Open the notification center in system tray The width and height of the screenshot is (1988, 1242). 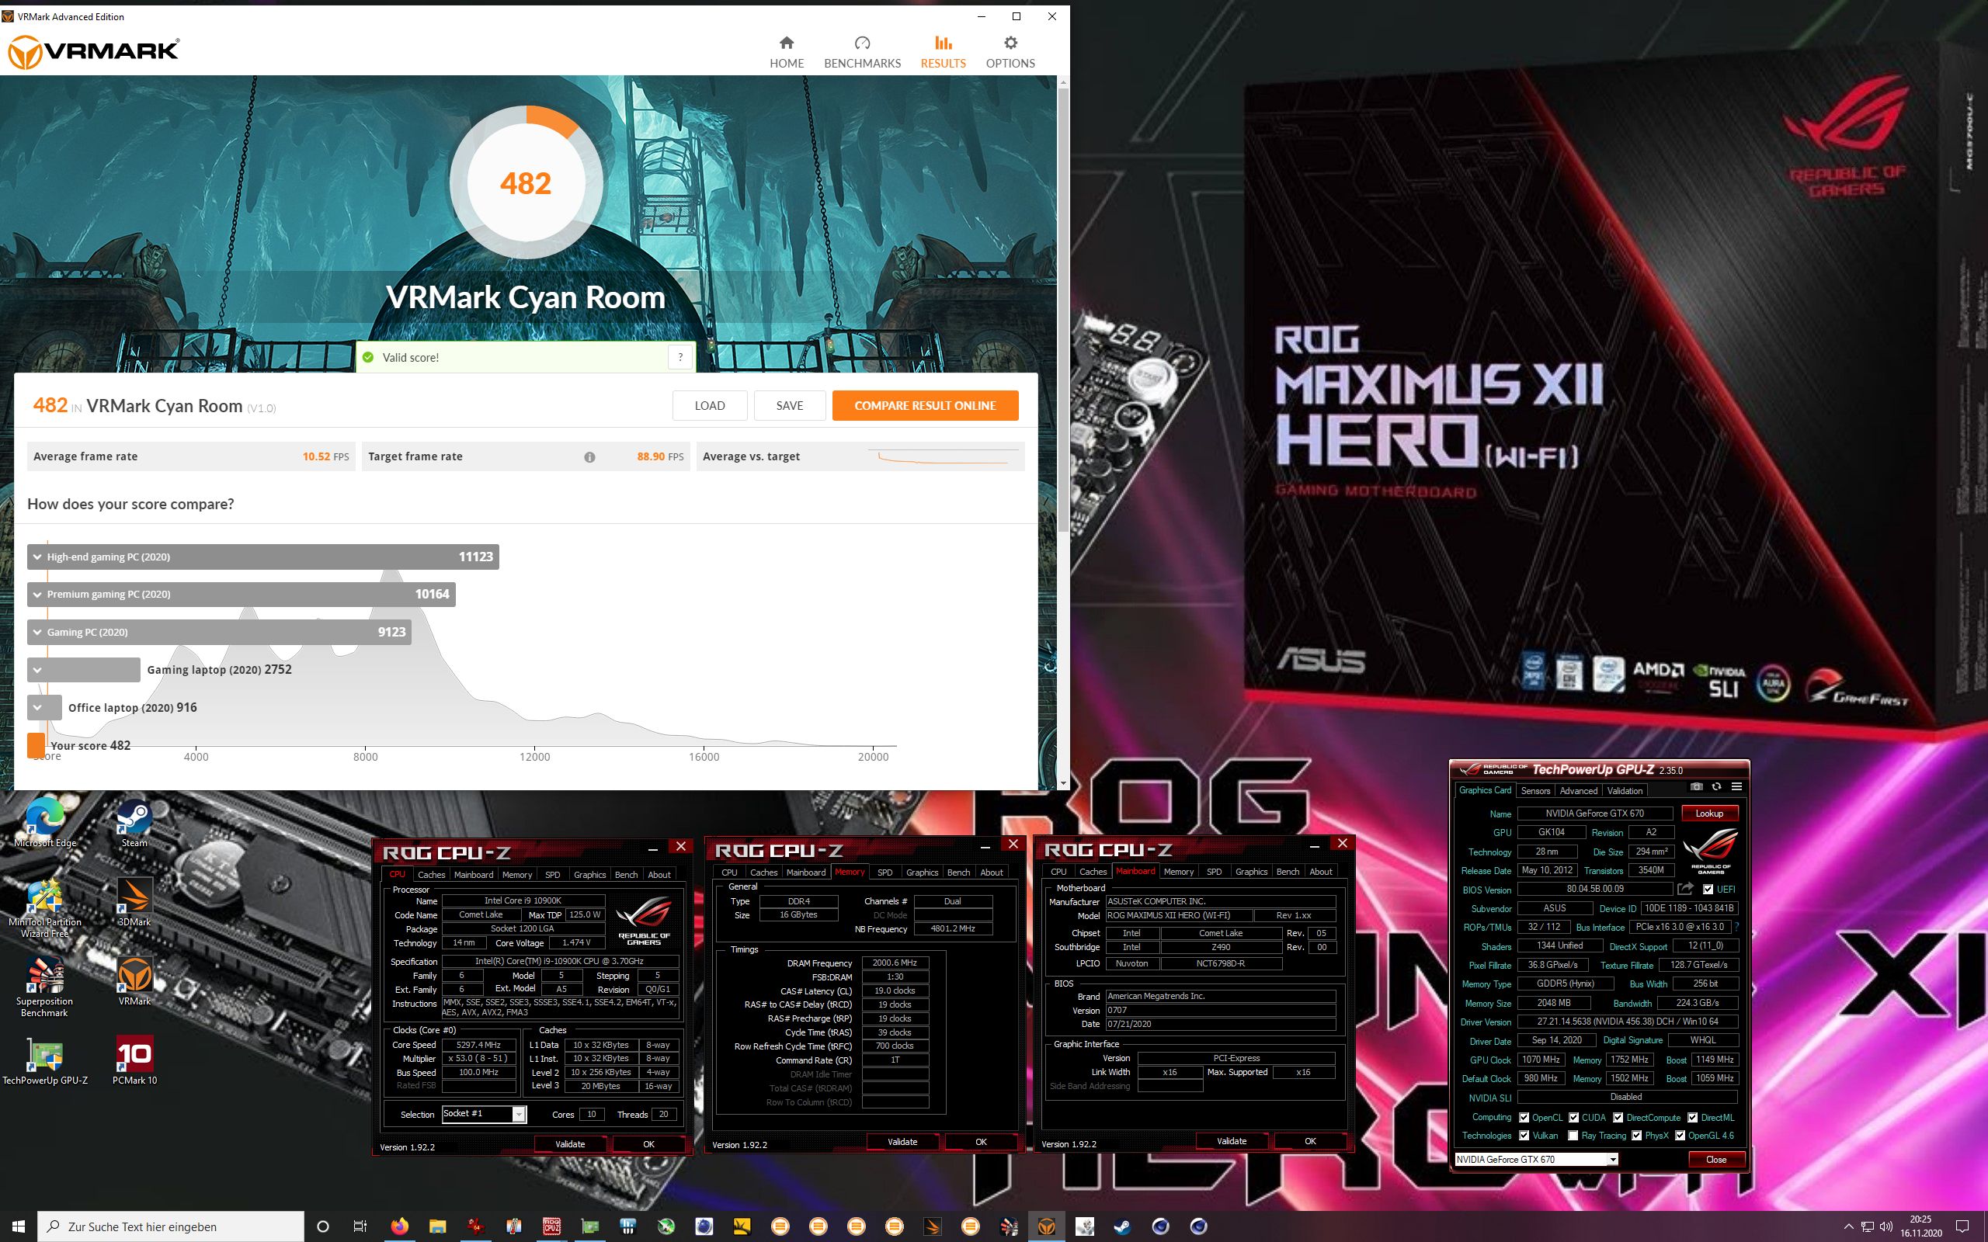(x=1962, y=1226)
